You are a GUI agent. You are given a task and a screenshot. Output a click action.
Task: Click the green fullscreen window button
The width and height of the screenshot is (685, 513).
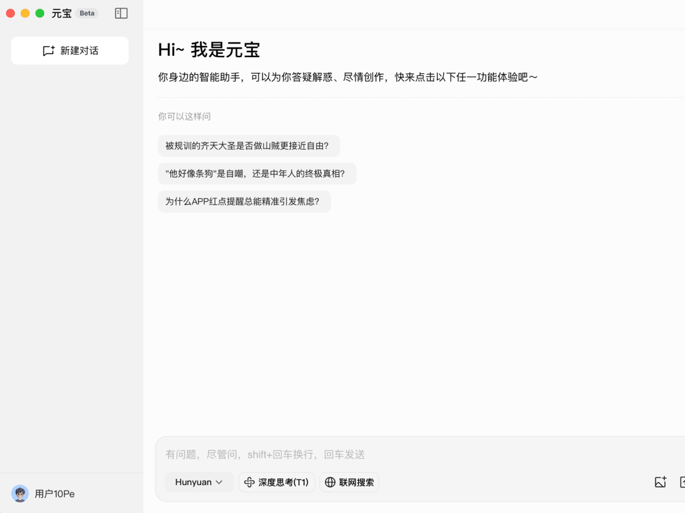point(40,13)
